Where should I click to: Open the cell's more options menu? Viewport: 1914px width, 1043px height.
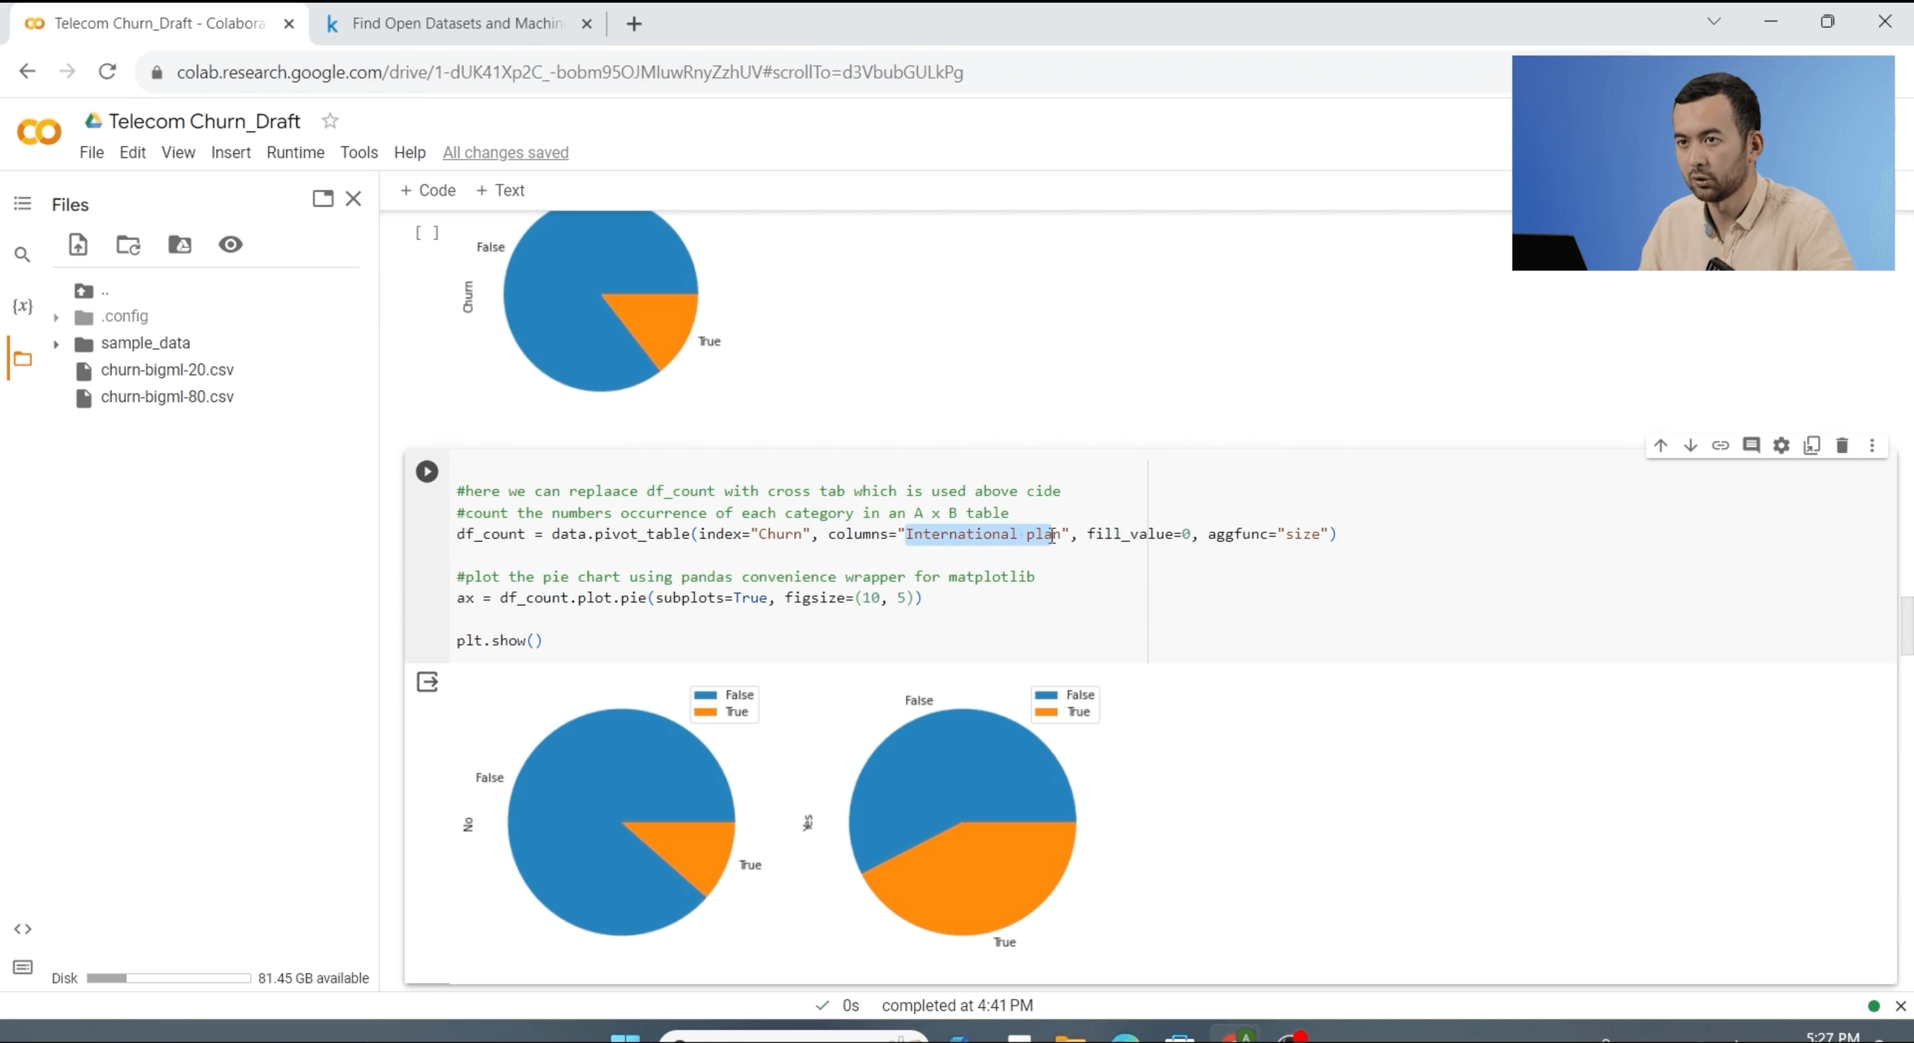click(x=1872, y=446)
